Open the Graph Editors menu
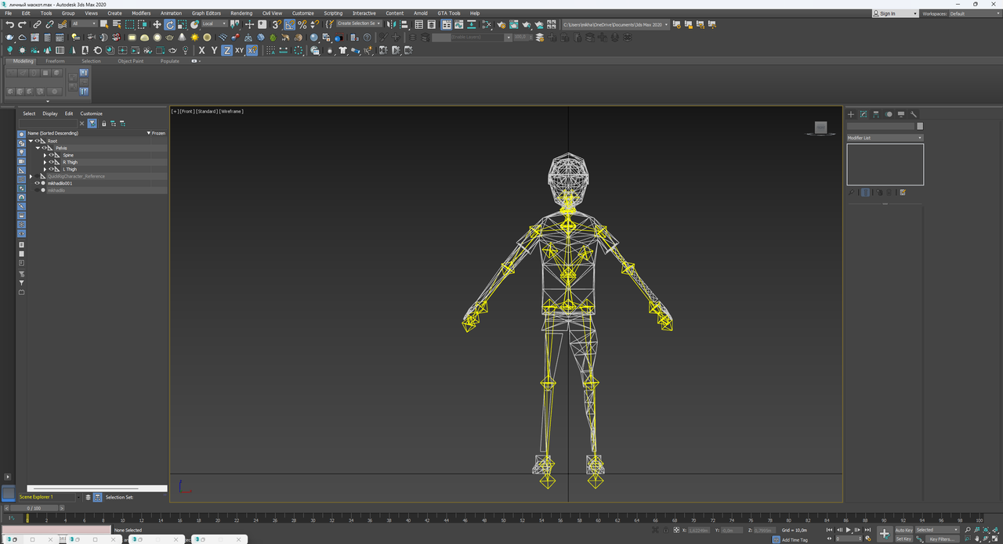The image size is (1003, 544). click(x=206, y=13)
